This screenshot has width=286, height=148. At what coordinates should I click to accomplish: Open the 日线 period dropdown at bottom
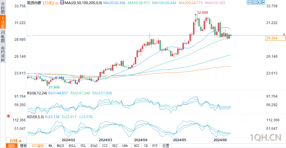[16, 141]
